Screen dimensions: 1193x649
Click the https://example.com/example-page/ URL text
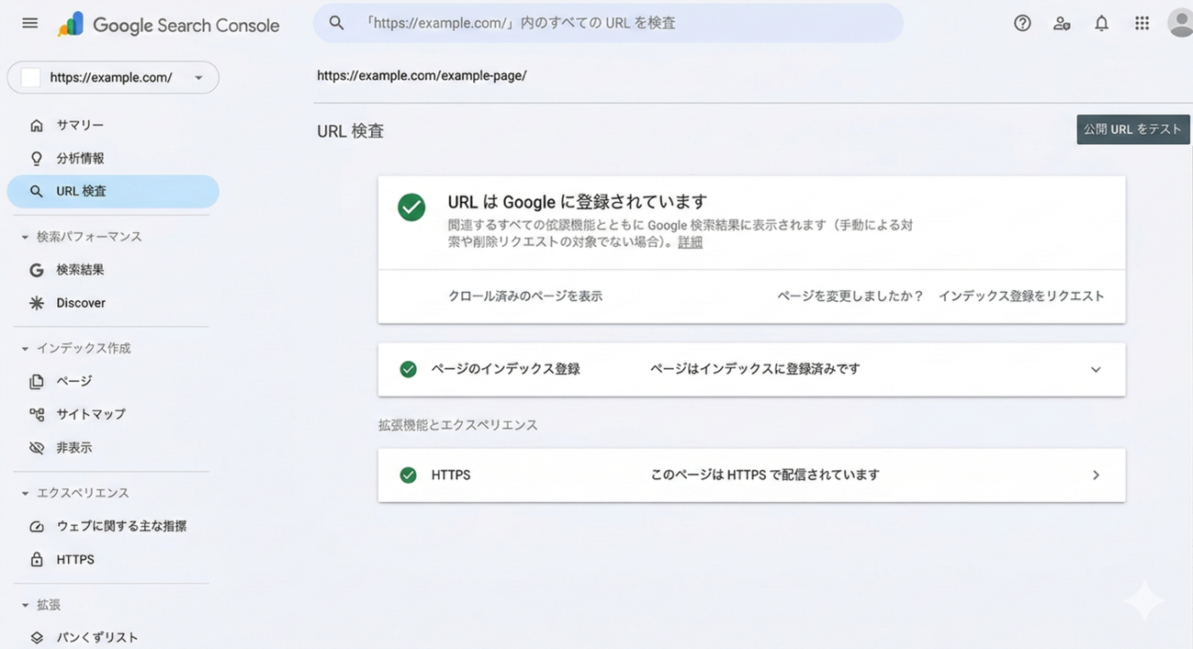(x=422, y=75)
